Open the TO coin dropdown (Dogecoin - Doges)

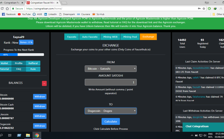(110, 111)
